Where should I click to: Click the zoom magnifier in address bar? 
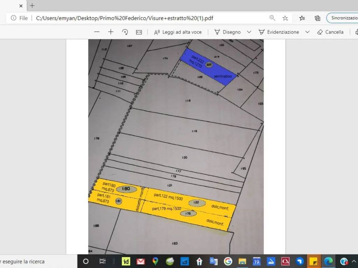[272, 18]
